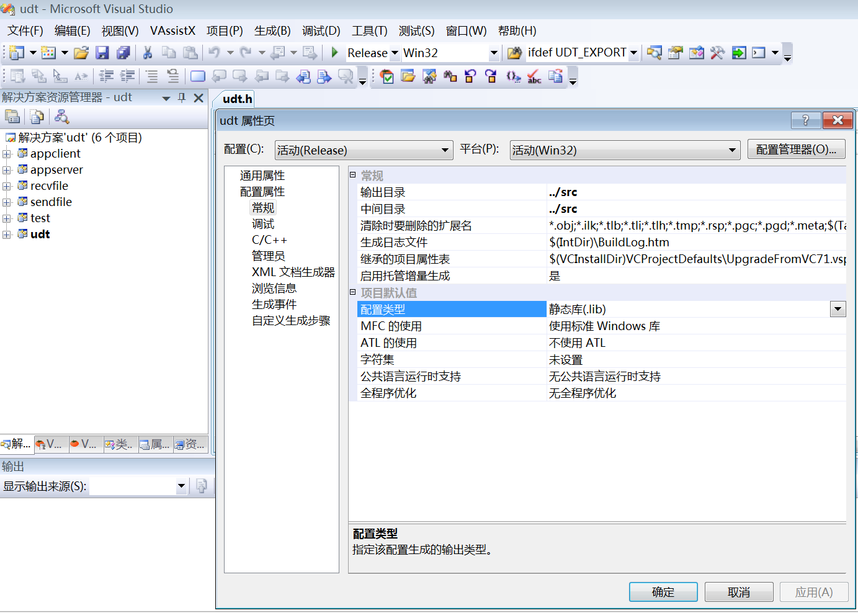
Task: Click the Open File folder icon
Action: coord(81,53)
